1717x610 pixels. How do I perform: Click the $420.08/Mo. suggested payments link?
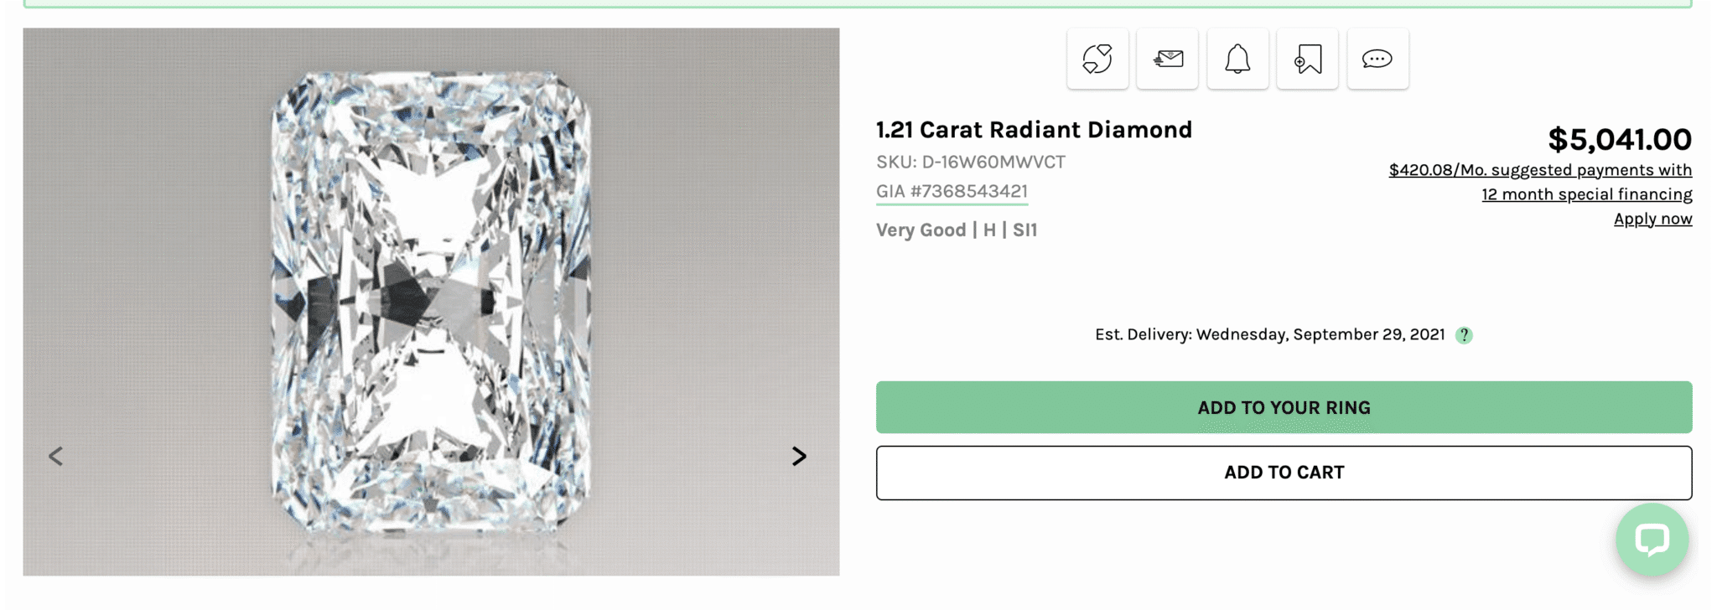pos(1540,170)
